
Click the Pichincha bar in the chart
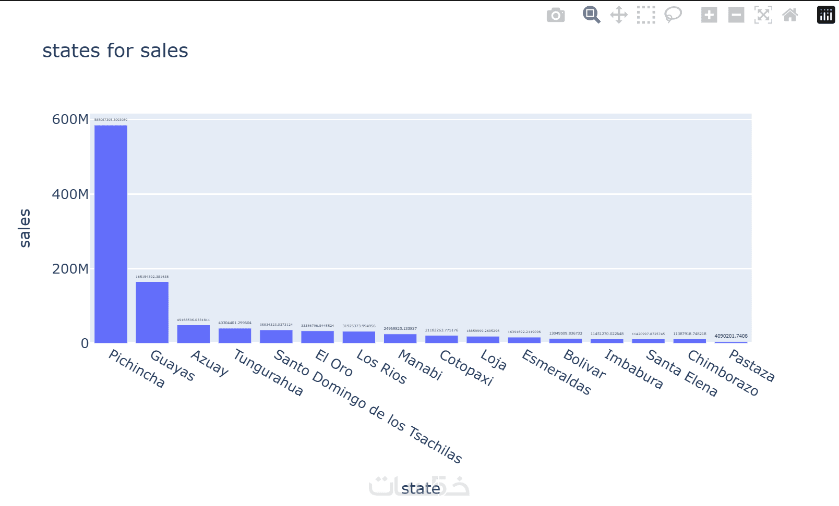click(x=111, y=235)
